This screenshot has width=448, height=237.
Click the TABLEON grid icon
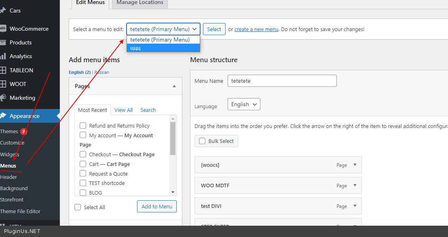pyautogui.click(x=3, y=70)
